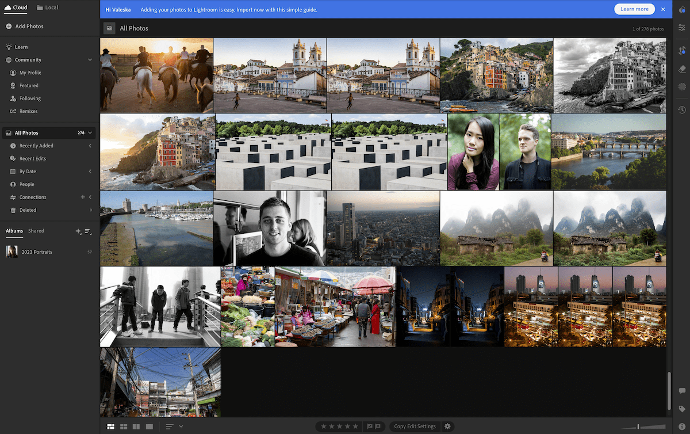Toggle the Reject flag on selected photo

[378, 426]
